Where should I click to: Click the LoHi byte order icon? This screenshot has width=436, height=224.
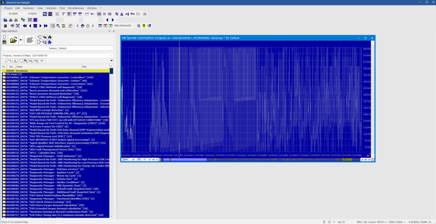(87, 14)
